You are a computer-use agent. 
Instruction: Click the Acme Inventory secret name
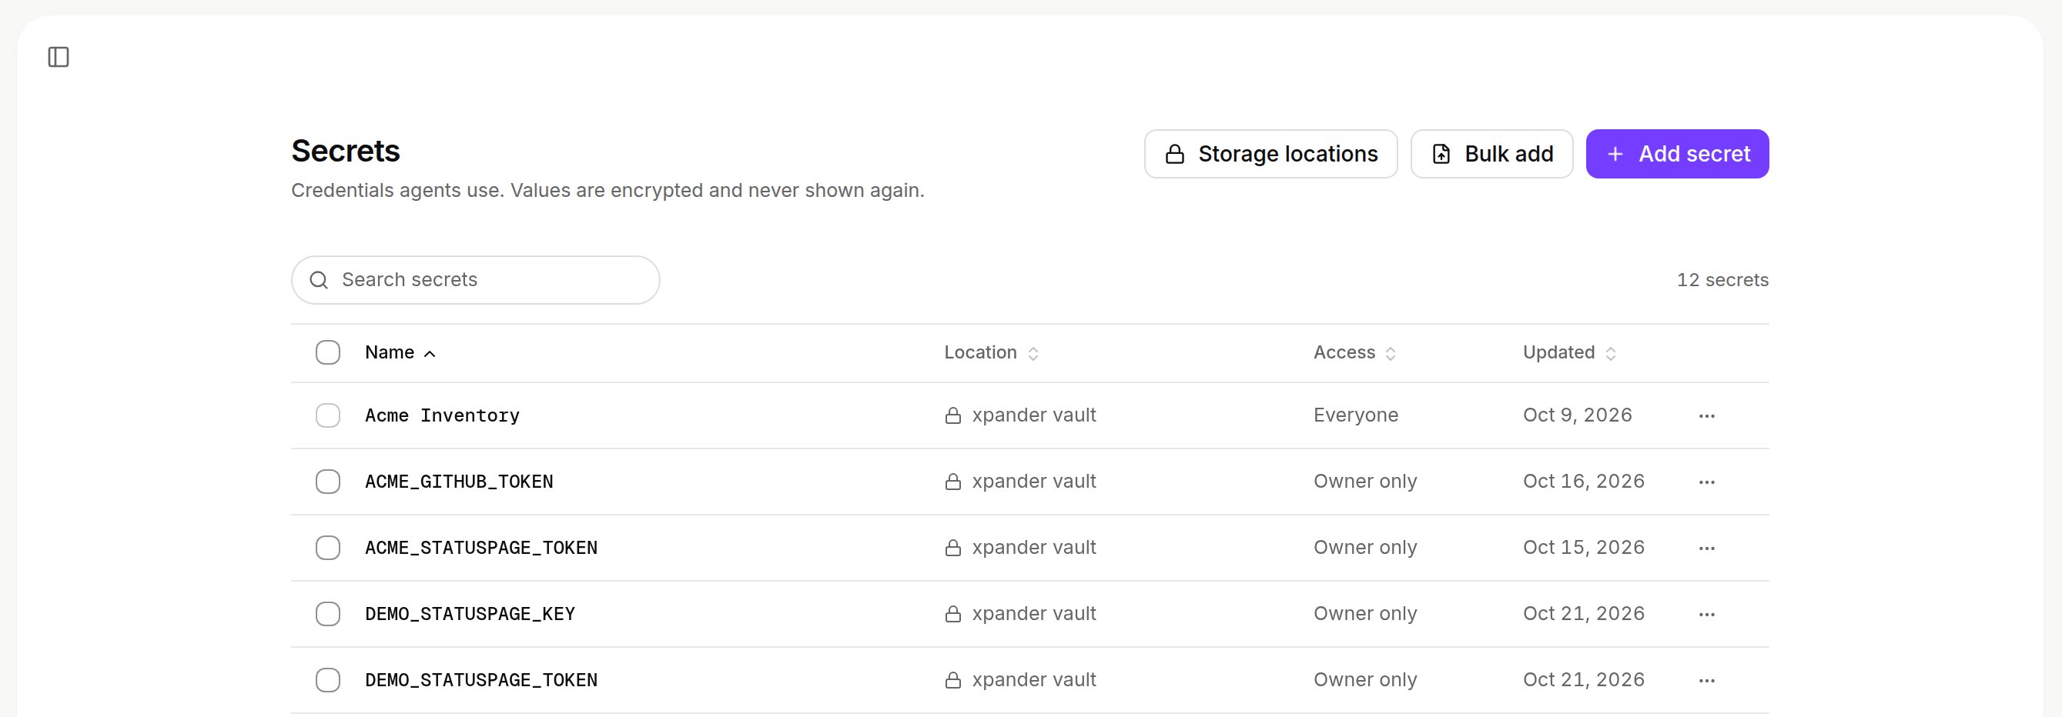pyautogui.click(x=442, y=415)
